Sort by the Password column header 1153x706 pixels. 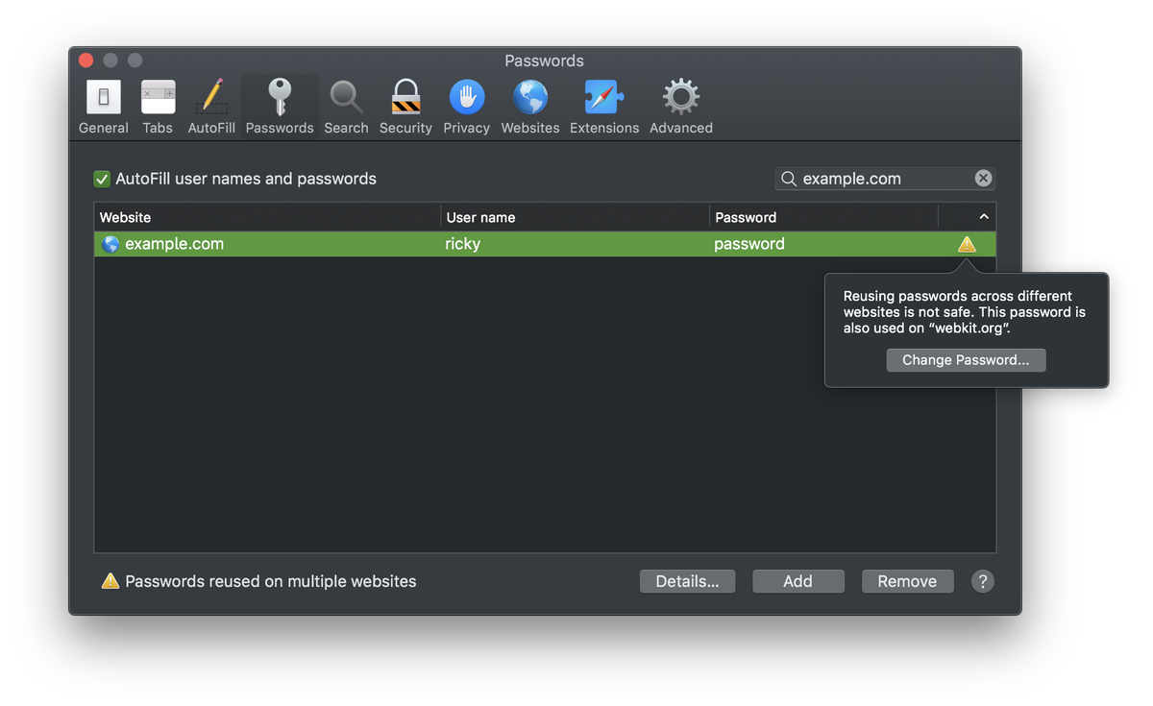click(x=824, y=217)
